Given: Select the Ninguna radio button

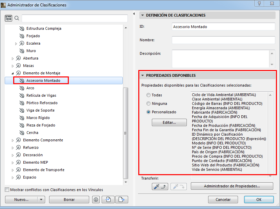Looking at the screenshot, I should pos(148,103).
